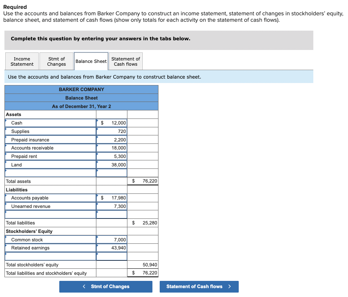Click the Prepaid rent amount field
This screenshot has height=297, width=348.
coord(112,156)
